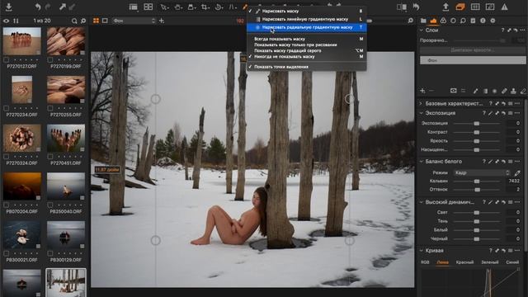The image size is (528, 297).
Task: Toggle the browser view icon in toolbar
Action: click(134, 7)
